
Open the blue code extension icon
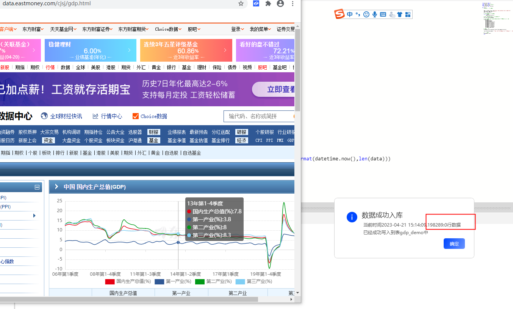tap(256, 3)
